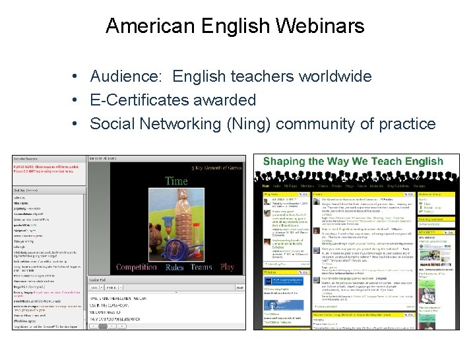The width and height of the screenshot is (475, 356).
Task: Click Edit on the video series panel
Action: [x=409, y=315]
